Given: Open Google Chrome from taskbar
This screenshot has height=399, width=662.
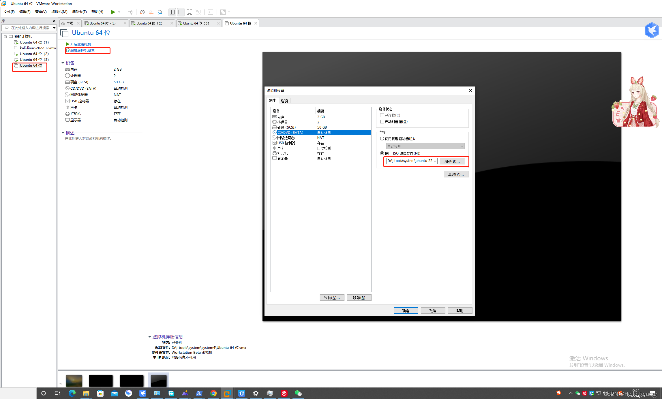Looking at the screenshot, I should coord(213,393).
